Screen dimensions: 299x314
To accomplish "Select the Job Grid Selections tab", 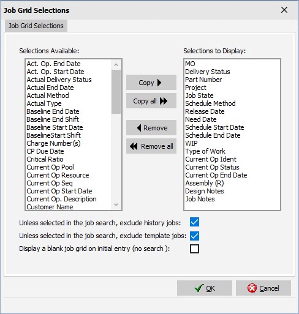I will tap(36, 26).
